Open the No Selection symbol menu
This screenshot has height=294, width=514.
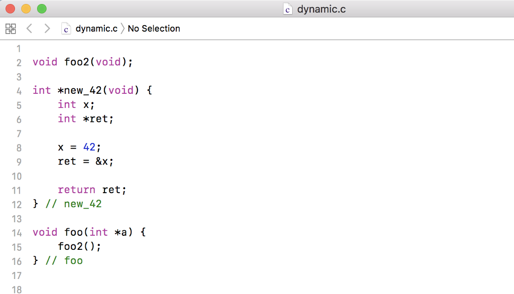pos(154,29)
